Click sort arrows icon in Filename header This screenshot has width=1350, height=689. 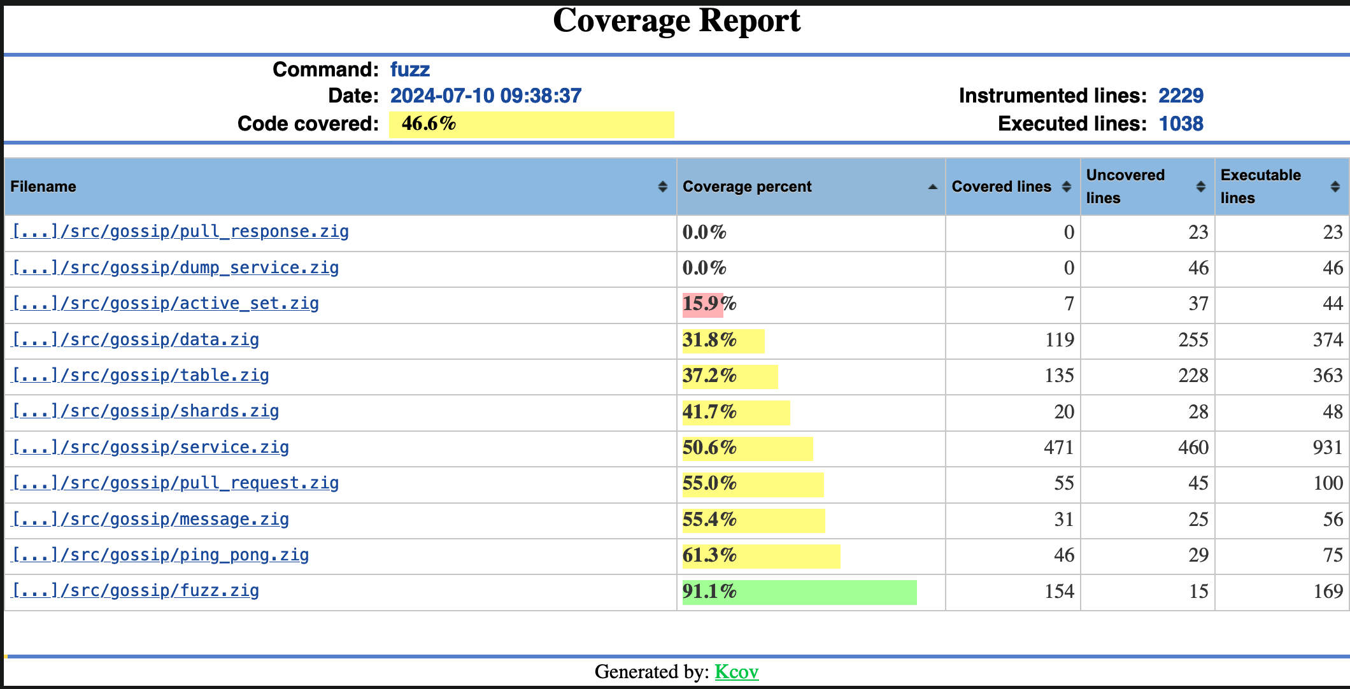coord(662,187)
